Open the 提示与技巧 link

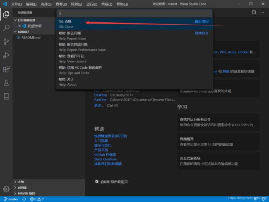point(103,145)
